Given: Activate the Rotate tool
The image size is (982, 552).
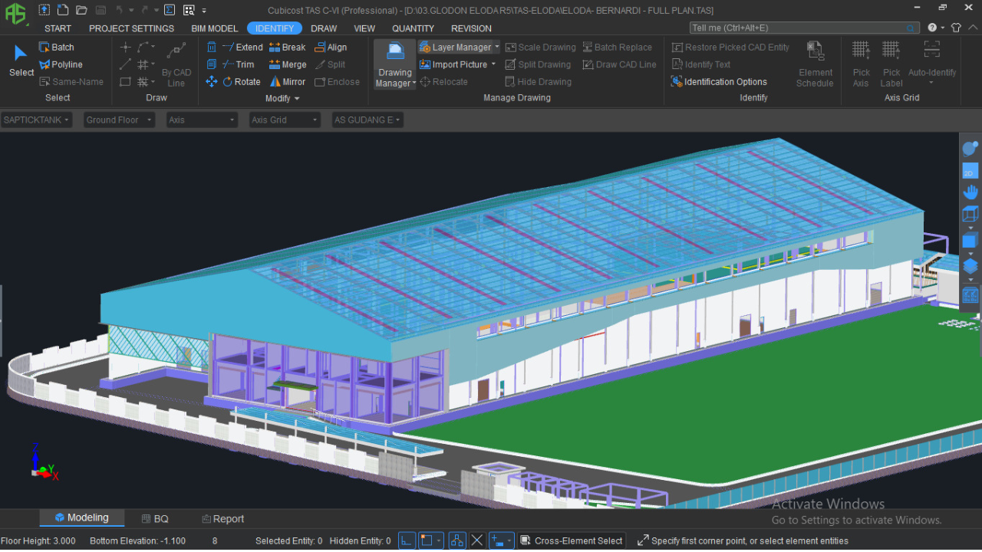Looking at the screenshot, I should click(239, 81).
